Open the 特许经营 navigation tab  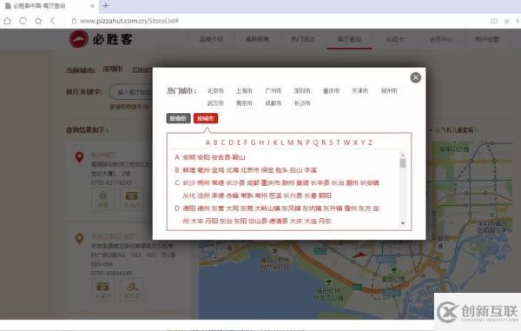click(487, 39)
